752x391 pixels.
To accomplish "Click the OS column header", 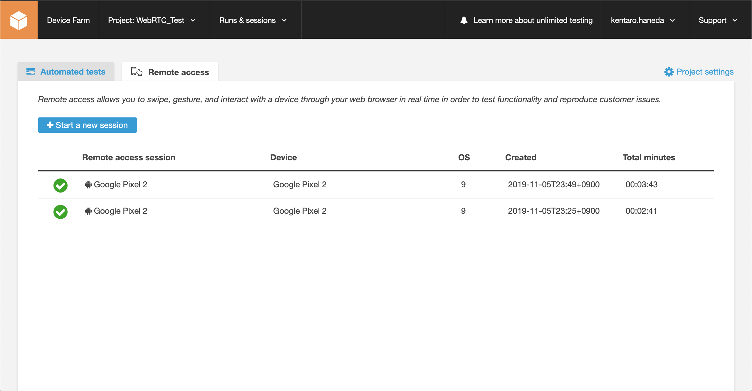I will coord(464,157).
